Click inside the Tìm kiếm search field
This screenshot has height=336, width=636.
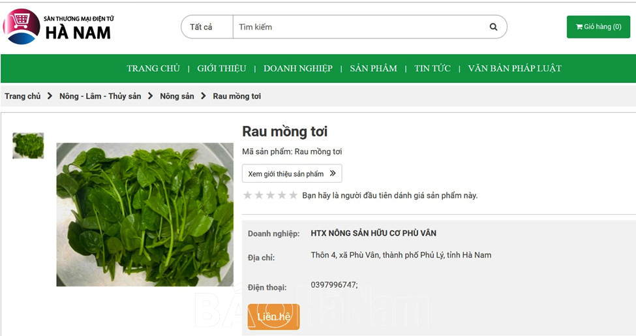tap(359, 27)
